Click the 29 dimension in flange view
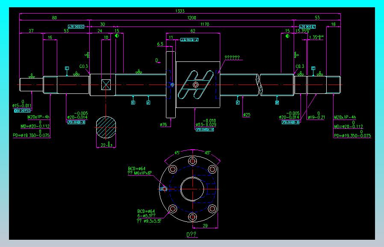Screen dimensions: 384x247 (x=205, y=226)
